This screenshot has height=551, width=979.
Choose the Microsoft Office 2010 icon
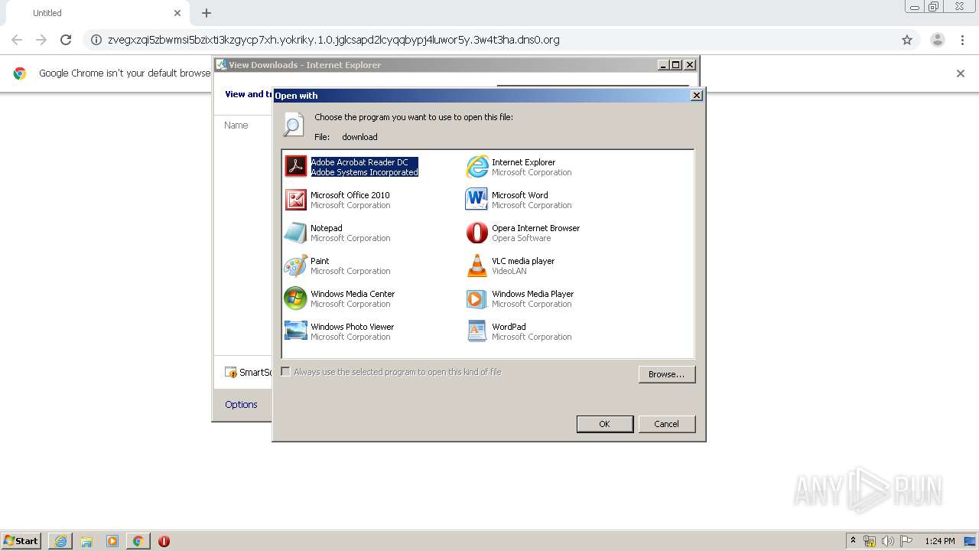(x=296, y=199)
